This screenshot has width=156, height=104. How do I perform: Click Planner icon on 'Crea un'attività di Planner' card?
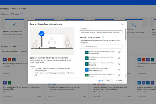[x=9, y=83]
